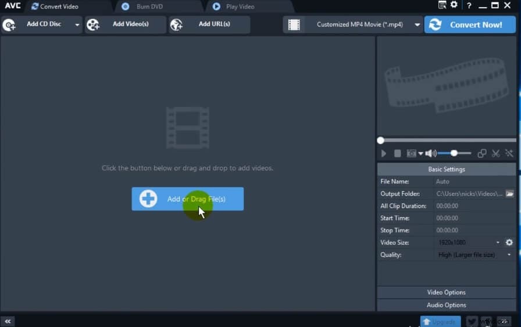The width and height of the screenshot is (521, 327).
Task: Open the Video Size gear settings icon
Action: coord(509,242)
